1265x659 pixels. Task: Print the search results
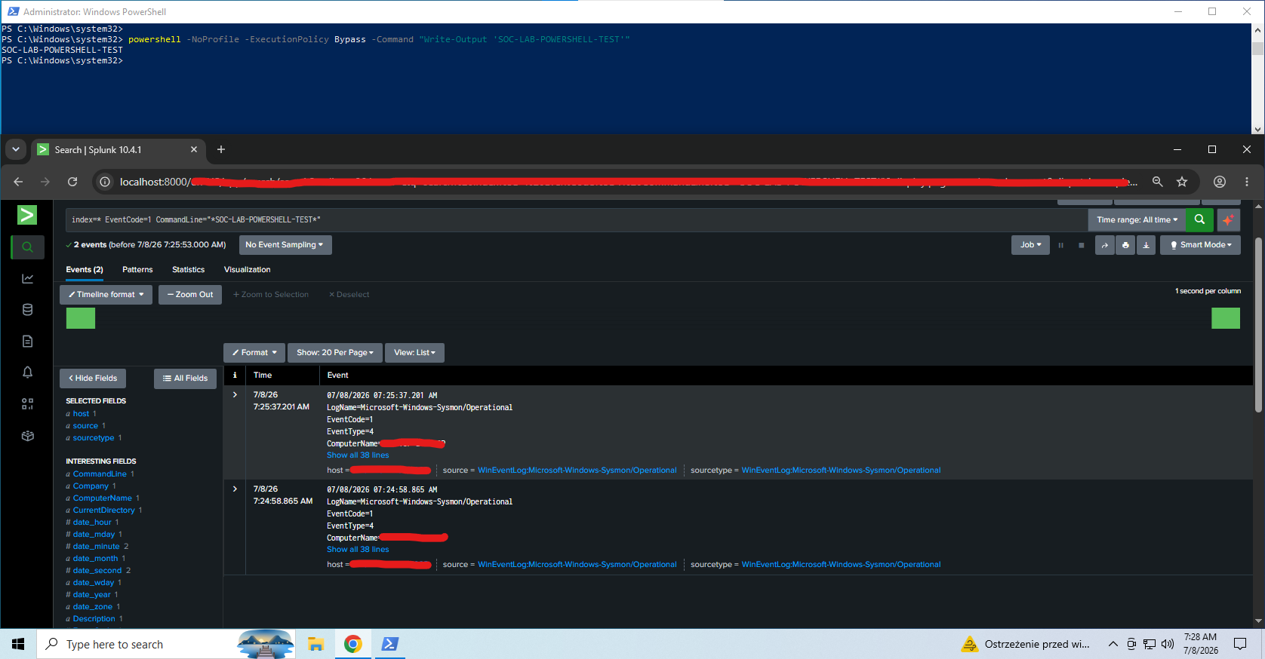[x=1125, y=245]
